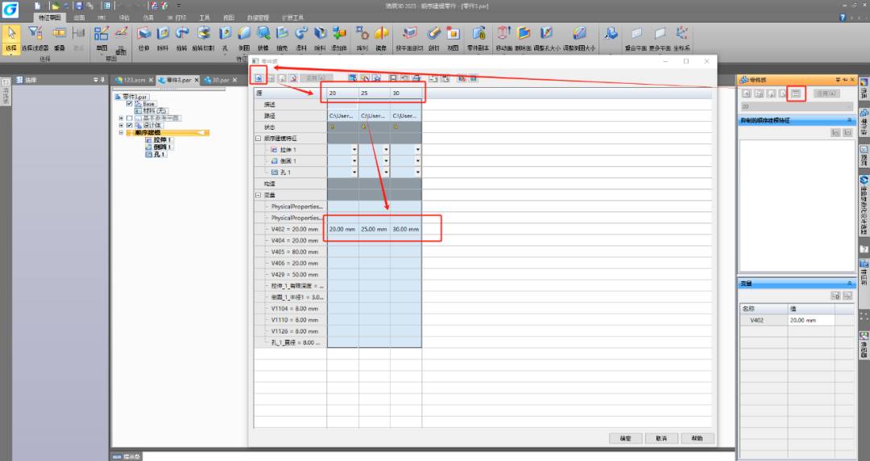
Task: Click the 25.00 mm cell for V402
Action: click(374, 230)
